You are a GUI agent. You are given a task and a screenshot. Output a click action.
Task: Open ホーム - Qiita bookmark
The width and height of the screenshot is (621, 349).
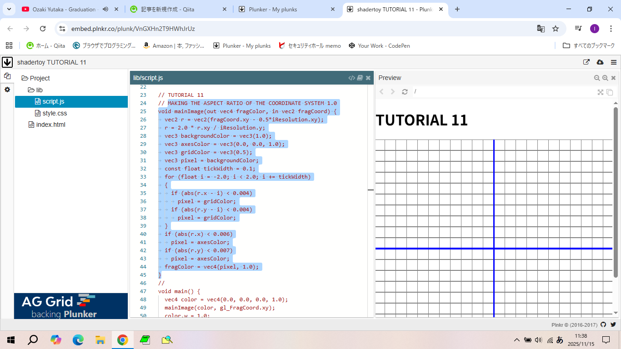pyautogui.click(x=46, y=45)
